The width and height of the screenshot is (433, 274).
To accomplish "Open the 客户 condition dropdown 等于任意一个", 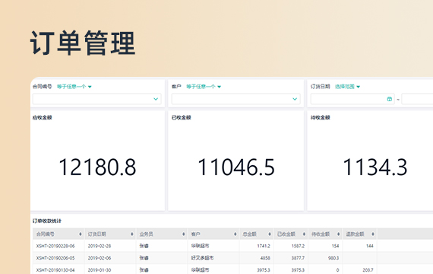I will (204, 87).
